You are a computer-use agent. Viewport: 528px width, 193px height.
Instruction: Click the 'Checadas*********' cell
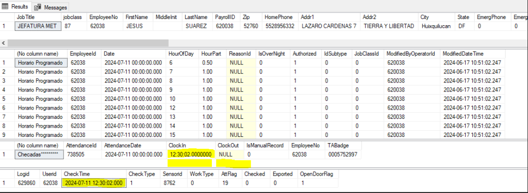[39, 154]
